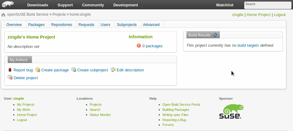Screen dimensions: 293x131
Task: Open My Work footer link
Action: pyautogui.click(x=24, y=110)
